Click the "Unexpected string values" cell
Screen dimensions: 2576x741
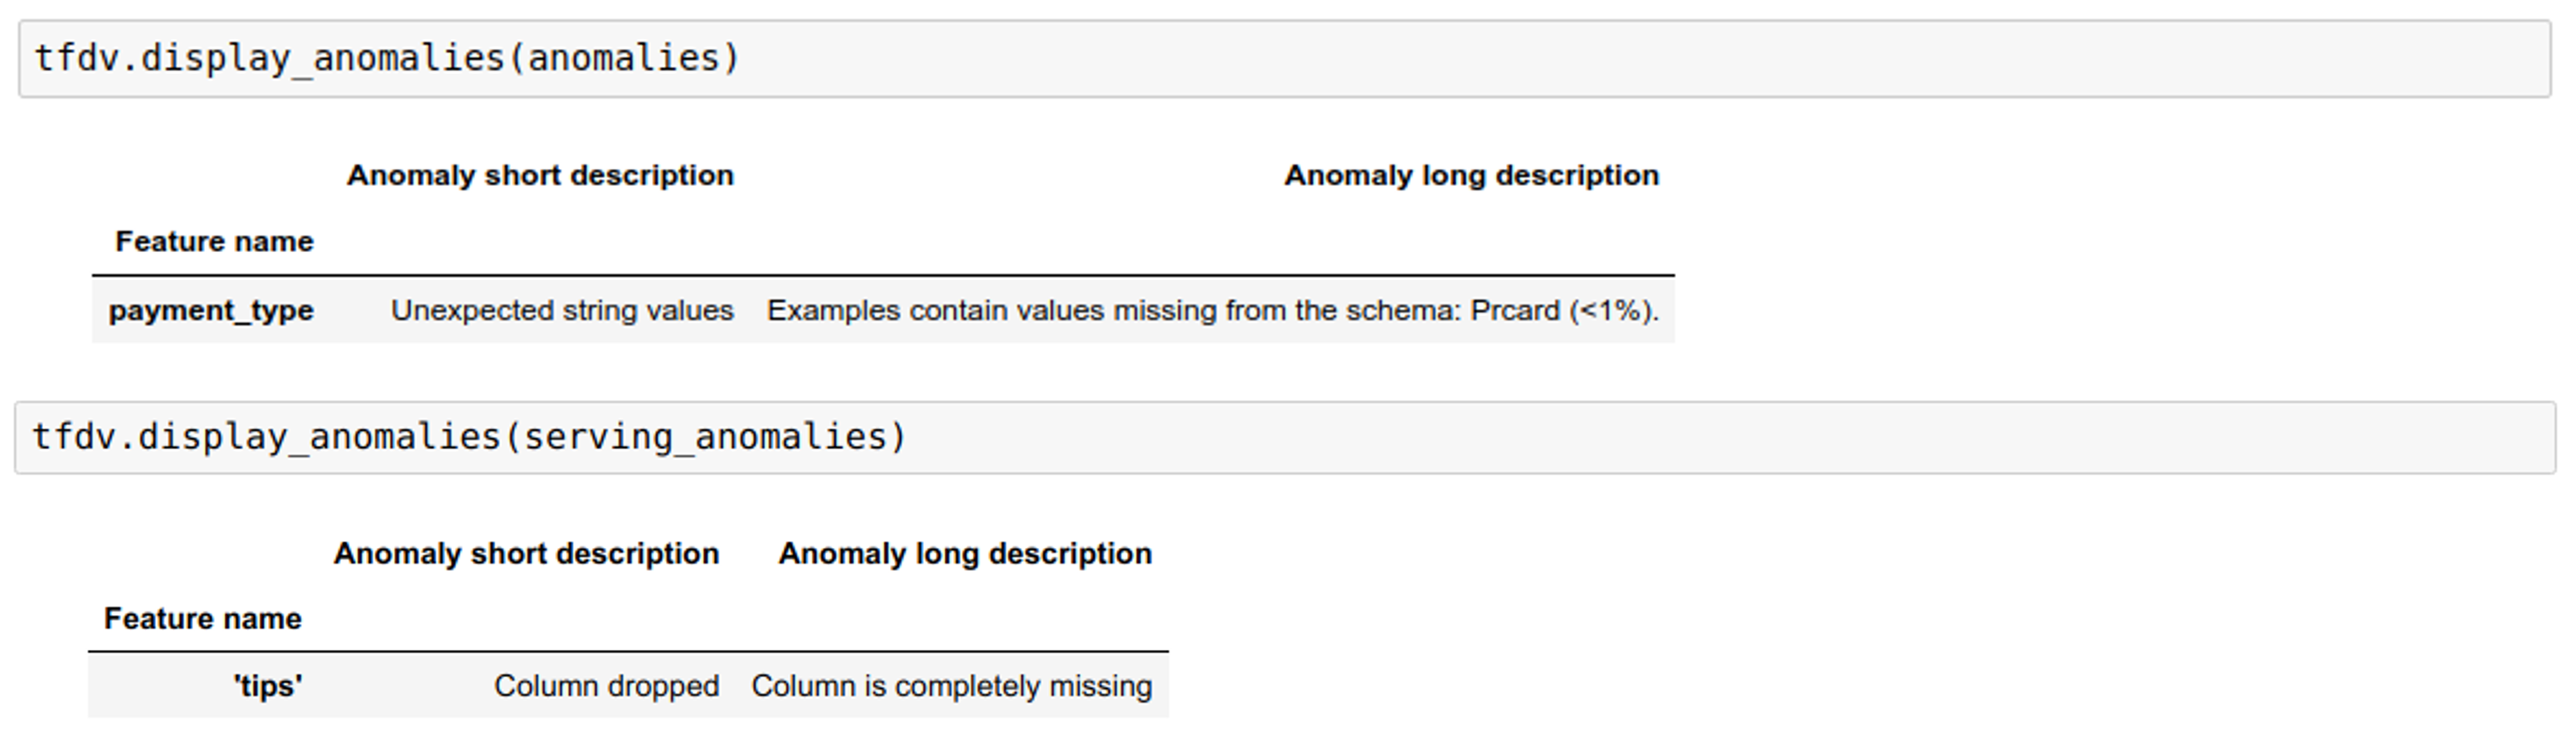(x=562, y=311)
